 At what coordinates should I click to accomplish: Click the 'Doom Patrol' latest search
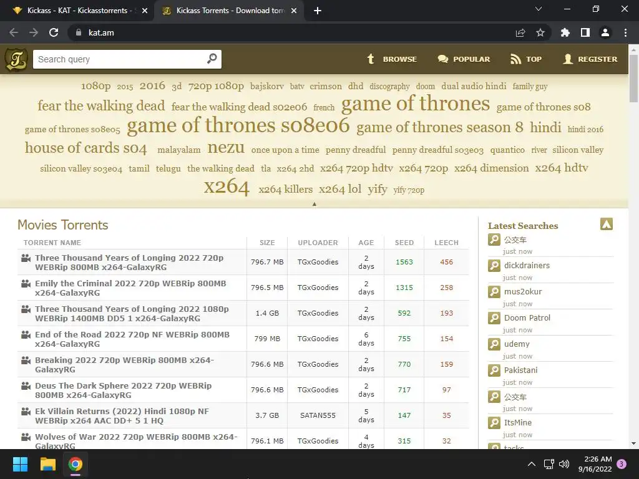[x=527, y=317]
